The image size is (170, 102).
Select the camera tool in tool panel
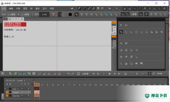click(136, 63)
